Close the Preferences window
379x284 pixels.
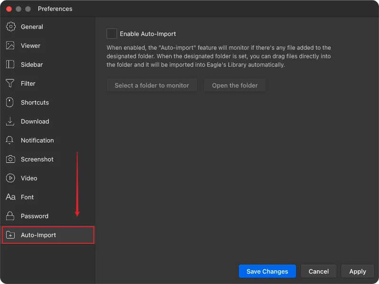[9, 9]
